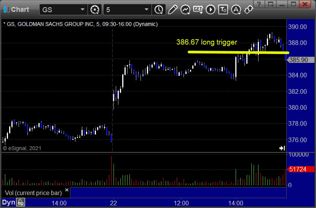Click the 376.00 price axis label
The height and width of the screenshot is (208, 316).
[x=297, y=140]
